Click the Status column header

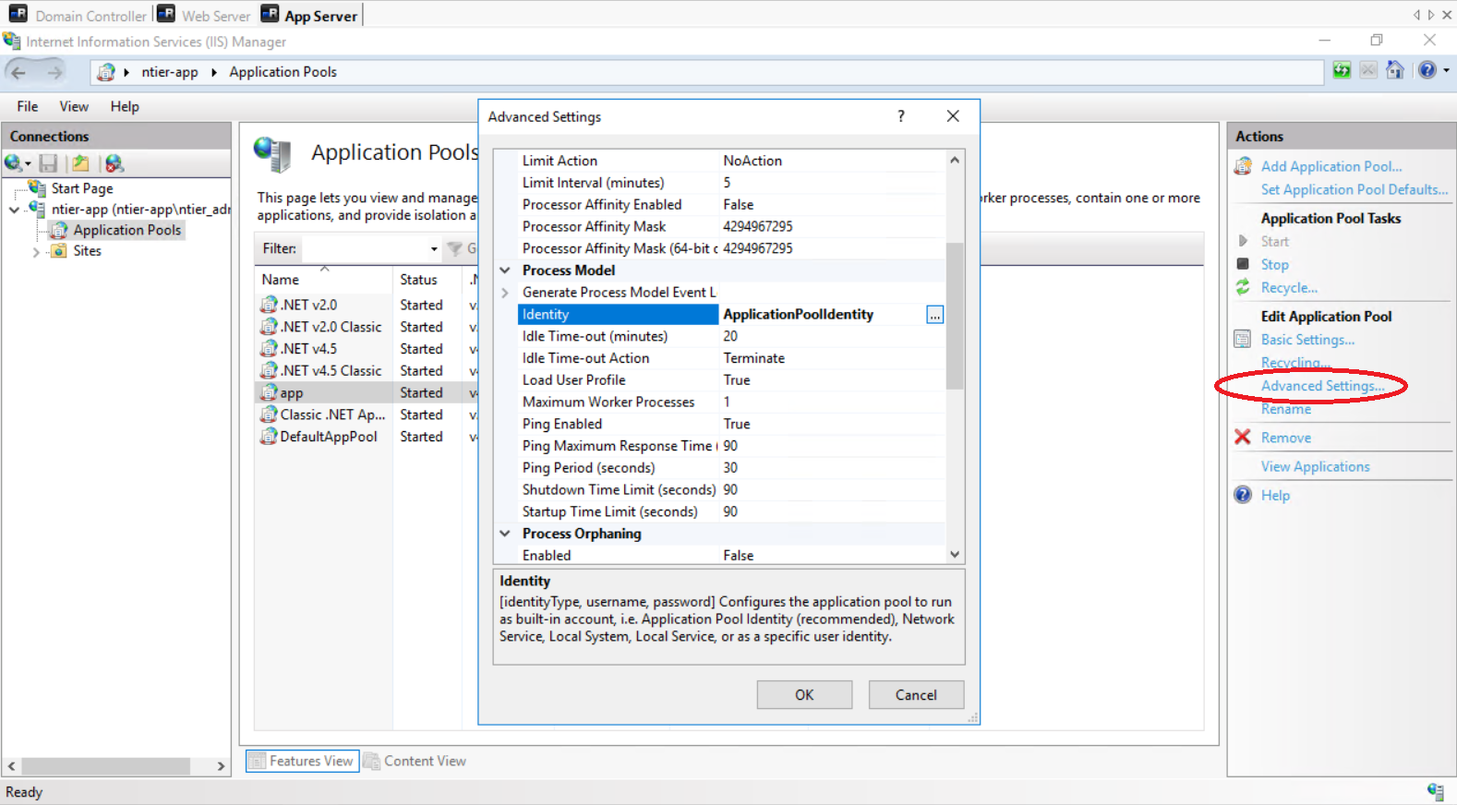point(427,279)
